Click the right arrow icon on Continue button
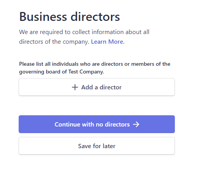Screen dimensions: 211x176 pos(136,124)
